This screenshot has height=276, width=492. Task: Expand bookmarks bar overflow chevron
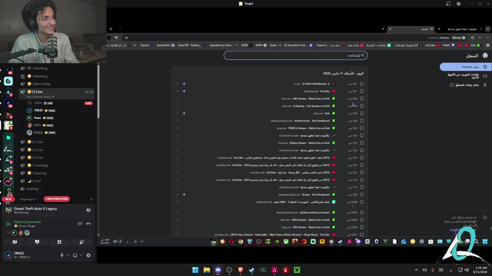[x=134, y=45]
